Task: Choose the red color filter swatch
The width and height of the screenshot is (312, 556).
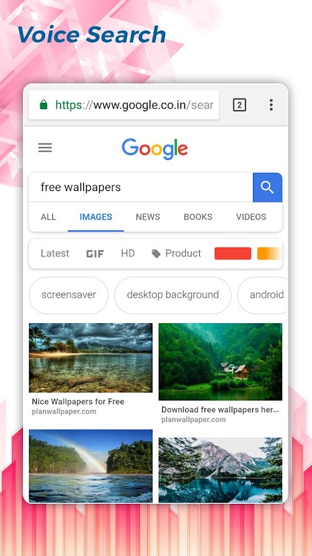Action: 233,254
